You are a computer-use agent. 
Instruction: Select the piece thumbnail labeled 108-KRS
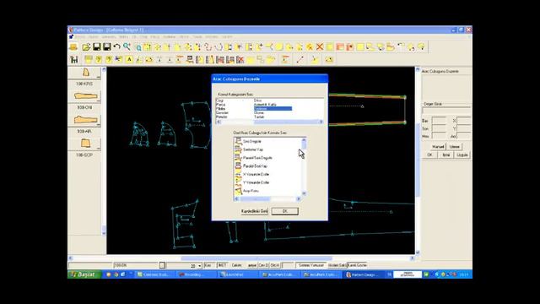click(84, 73)
